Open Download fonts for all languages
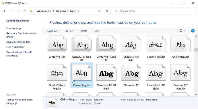 19,54
